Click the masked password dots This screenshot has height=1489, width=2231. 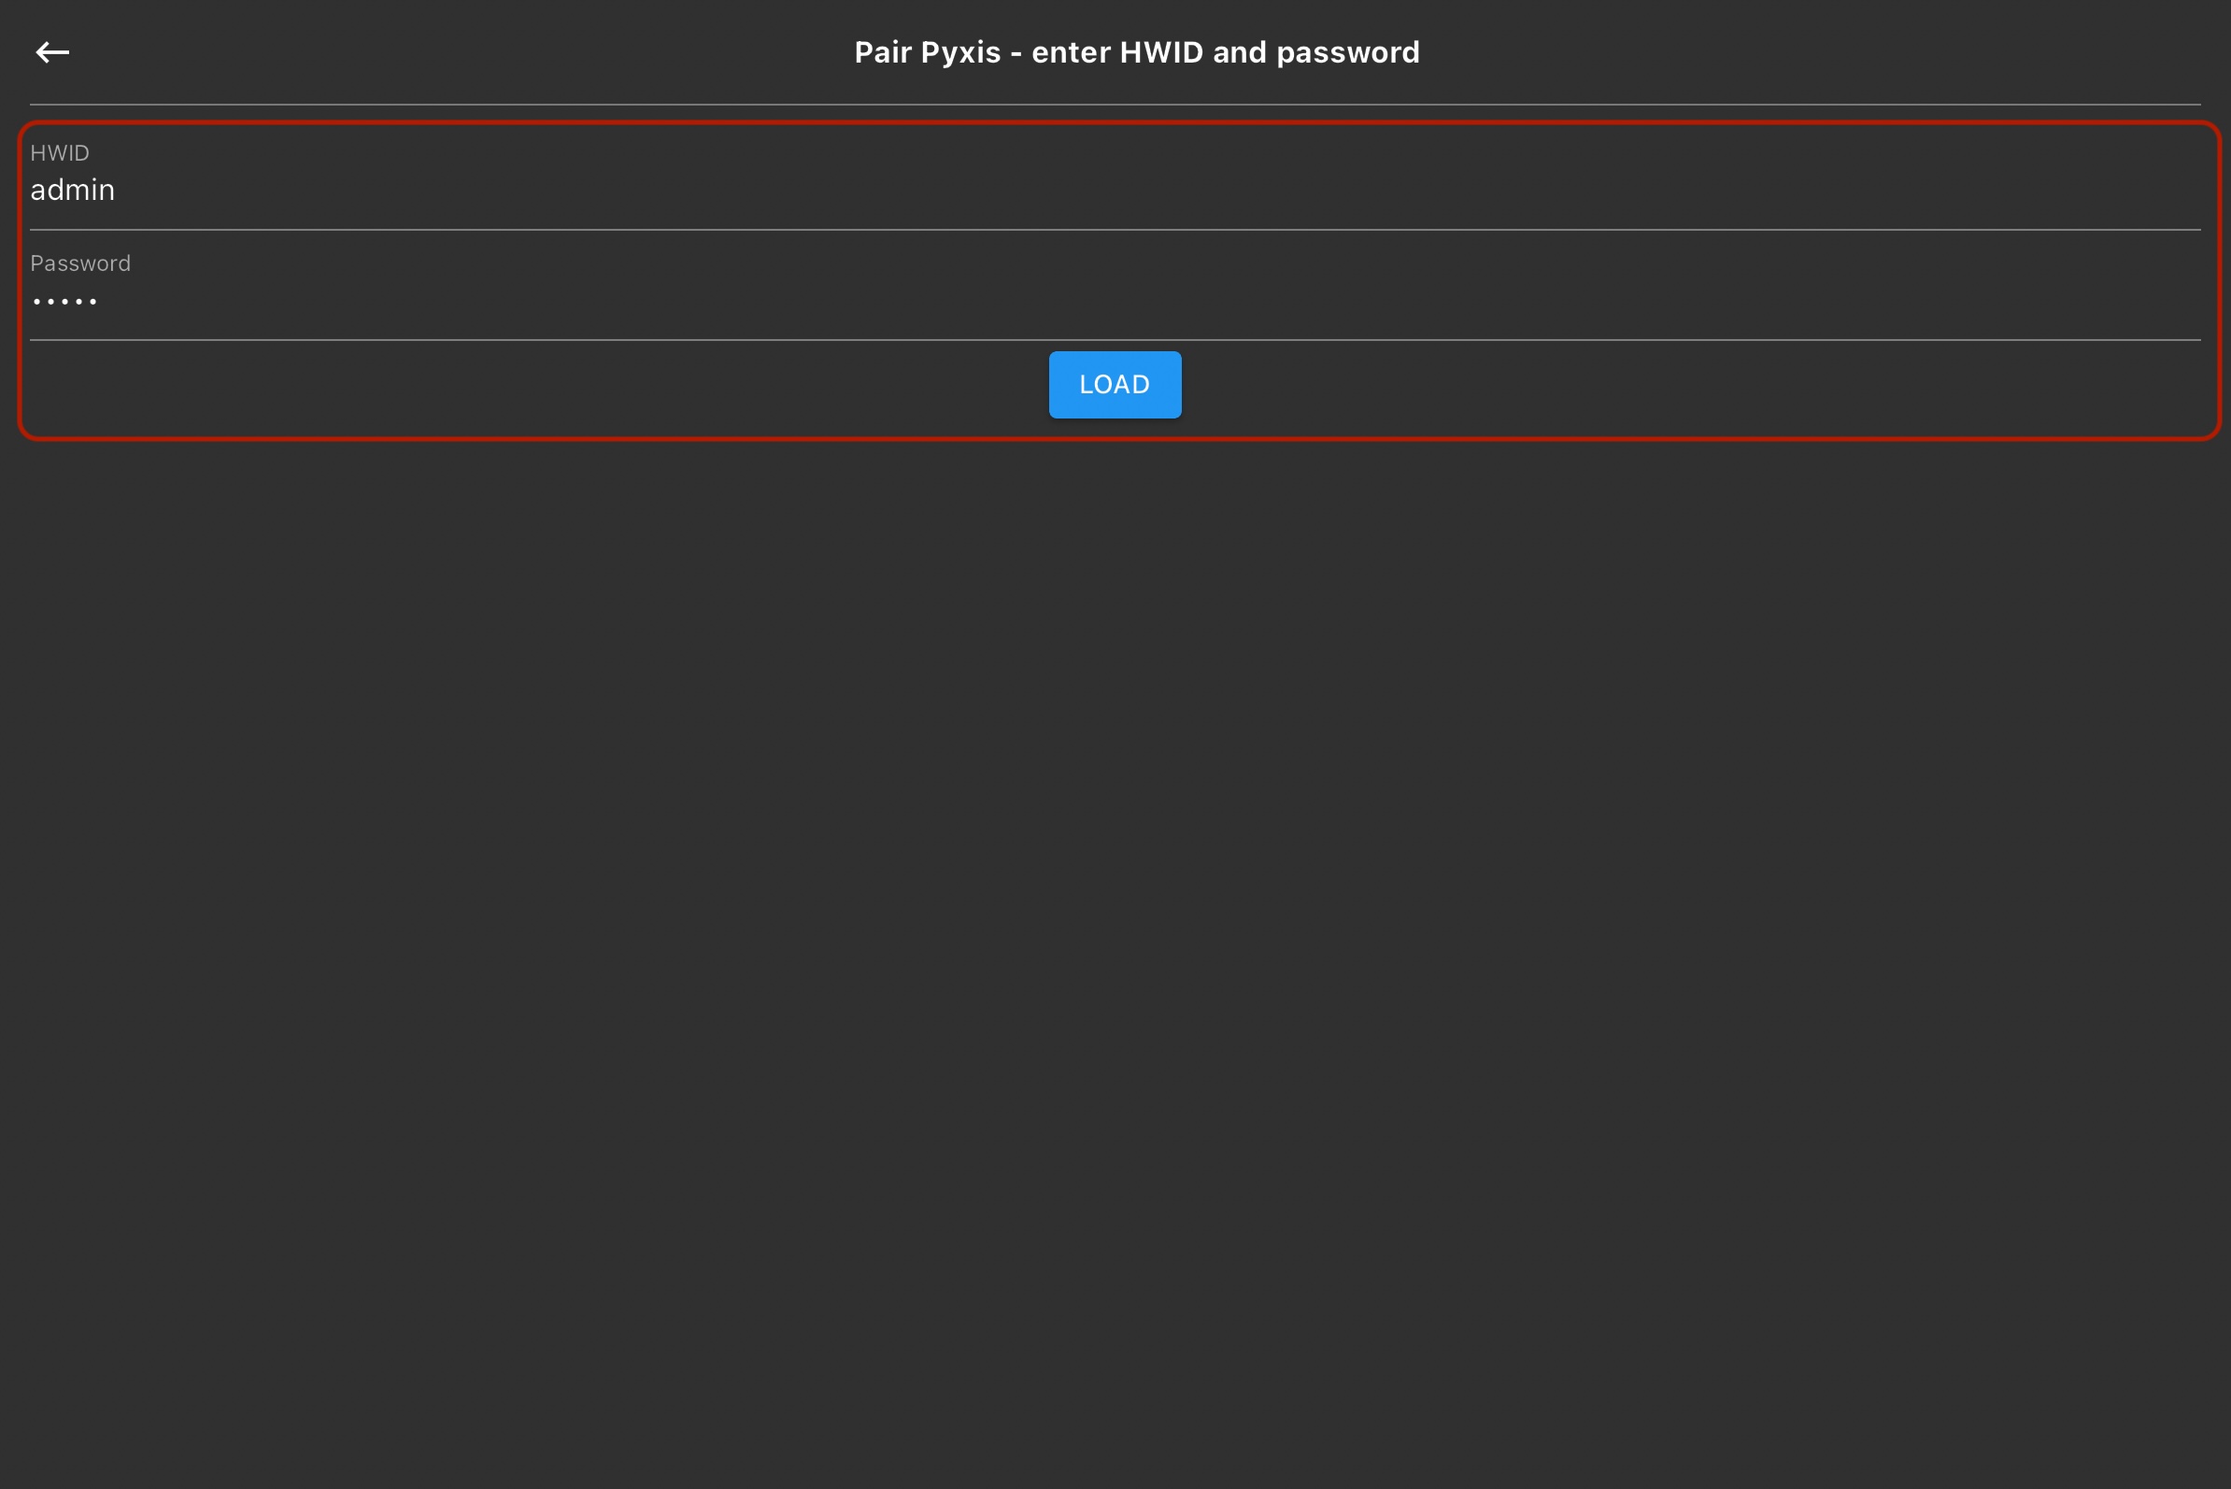64,302
